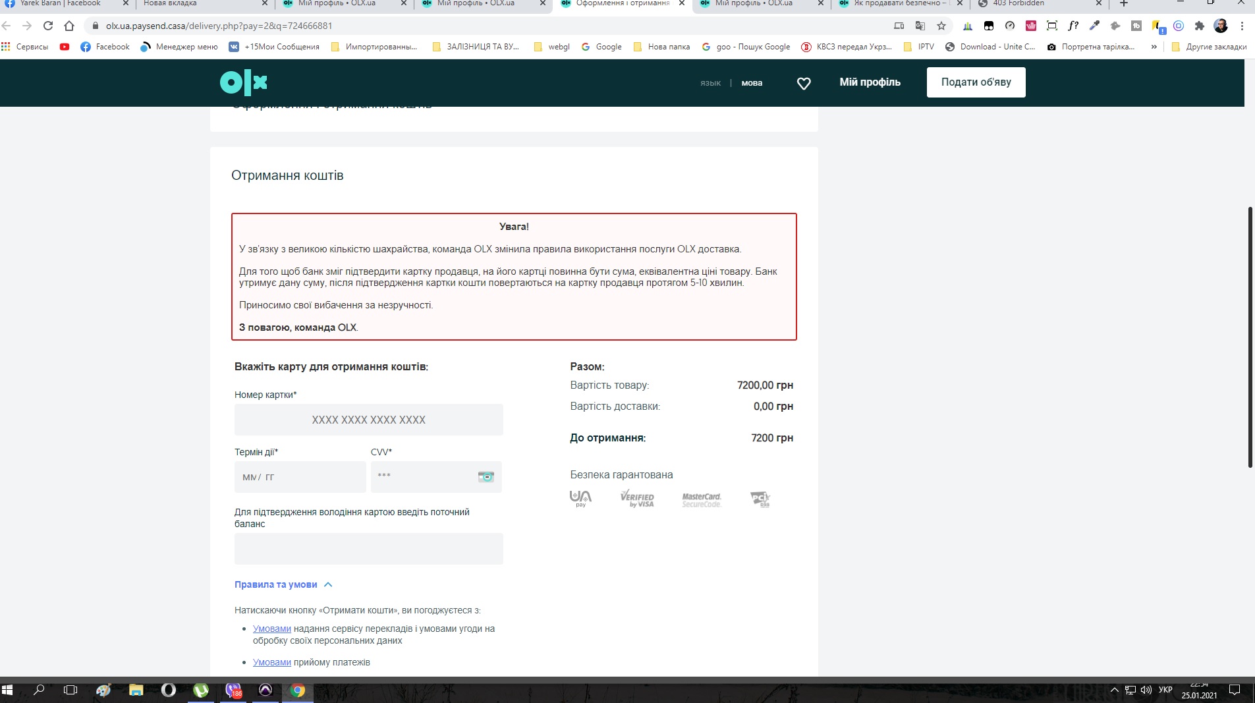This screenshot has width=1255, height=703.
Task: Open the Сервисы apps shortcut
Action: click(x=25, y=47)
